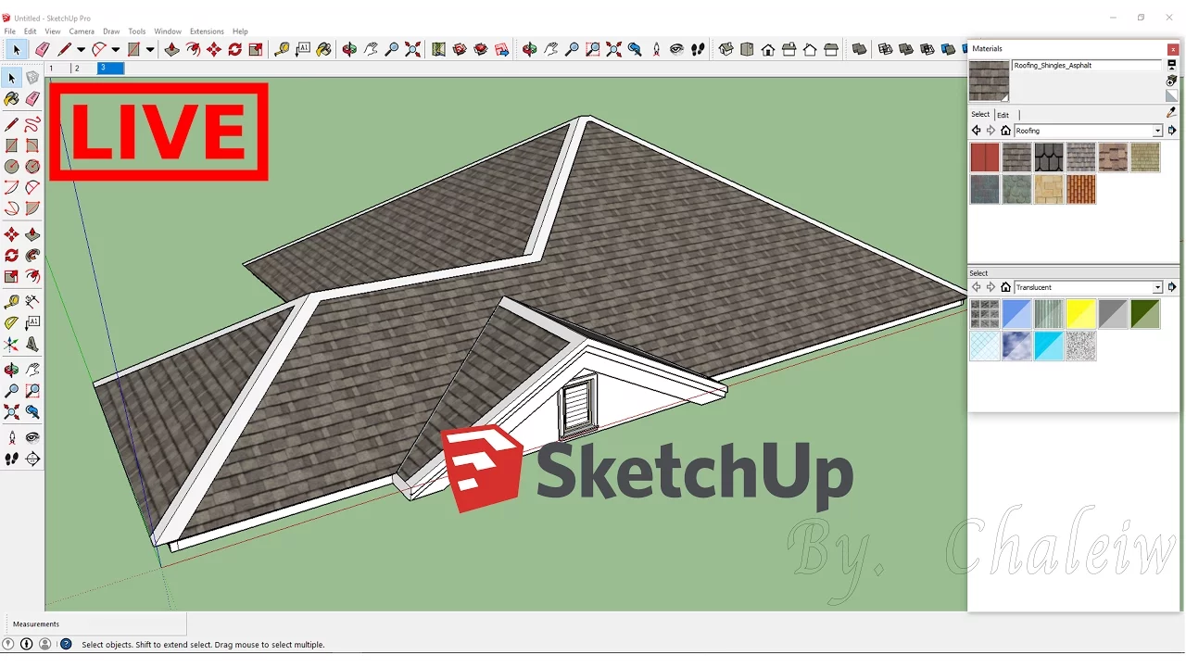Open the Instructor help status icon

[66, 644]
